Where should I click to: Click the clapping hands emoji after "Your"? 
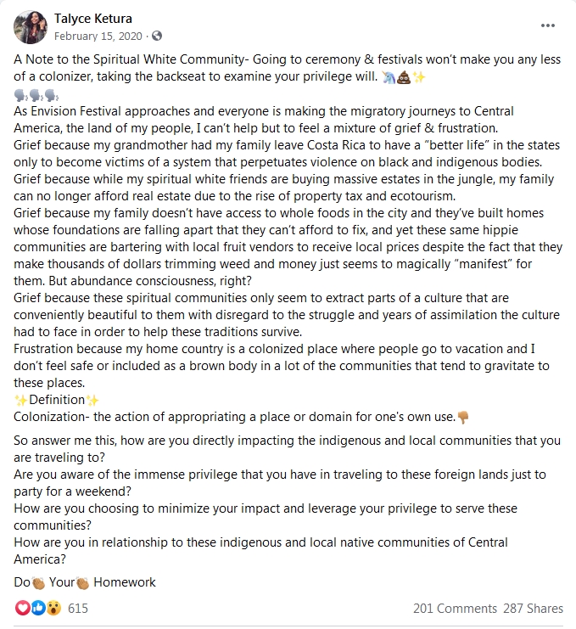[x=82, y=583]
